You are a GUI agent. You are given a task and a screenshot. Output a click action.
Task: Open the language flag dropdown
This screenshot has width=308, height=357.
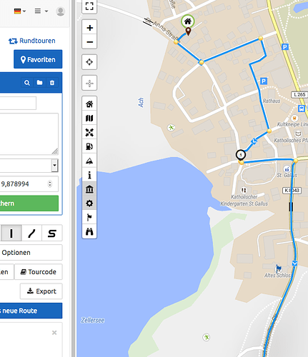20,11
